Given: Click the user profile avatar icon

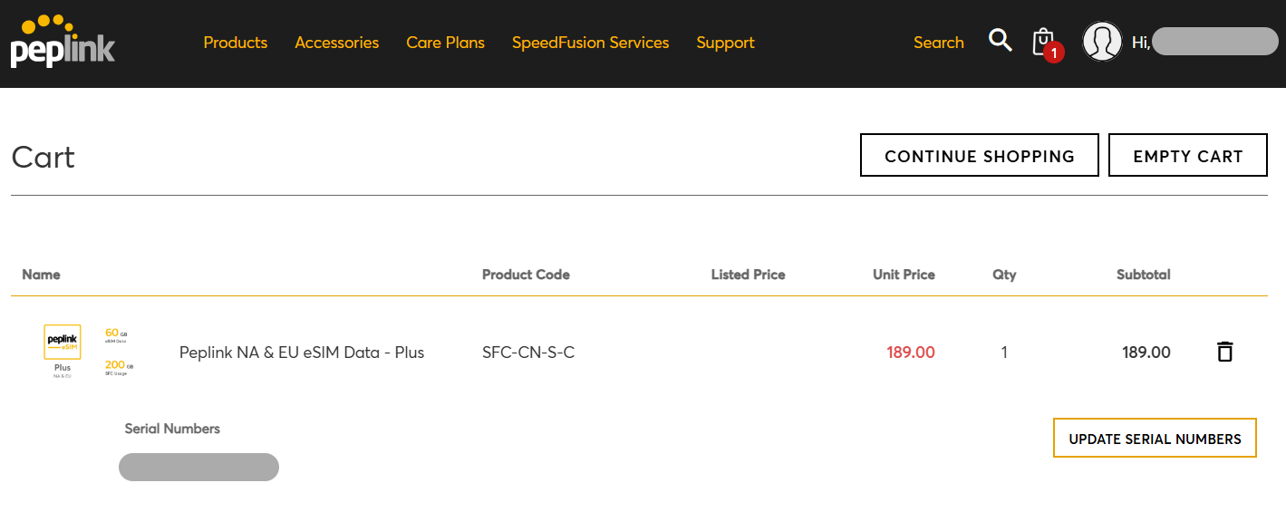Looking at the screenshot, I should point(1102,42).
